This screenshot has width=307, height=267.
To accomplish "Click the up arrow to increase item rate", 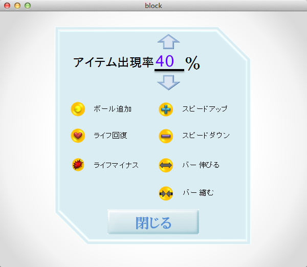I will pyautogui.click(x=168, y=41).
